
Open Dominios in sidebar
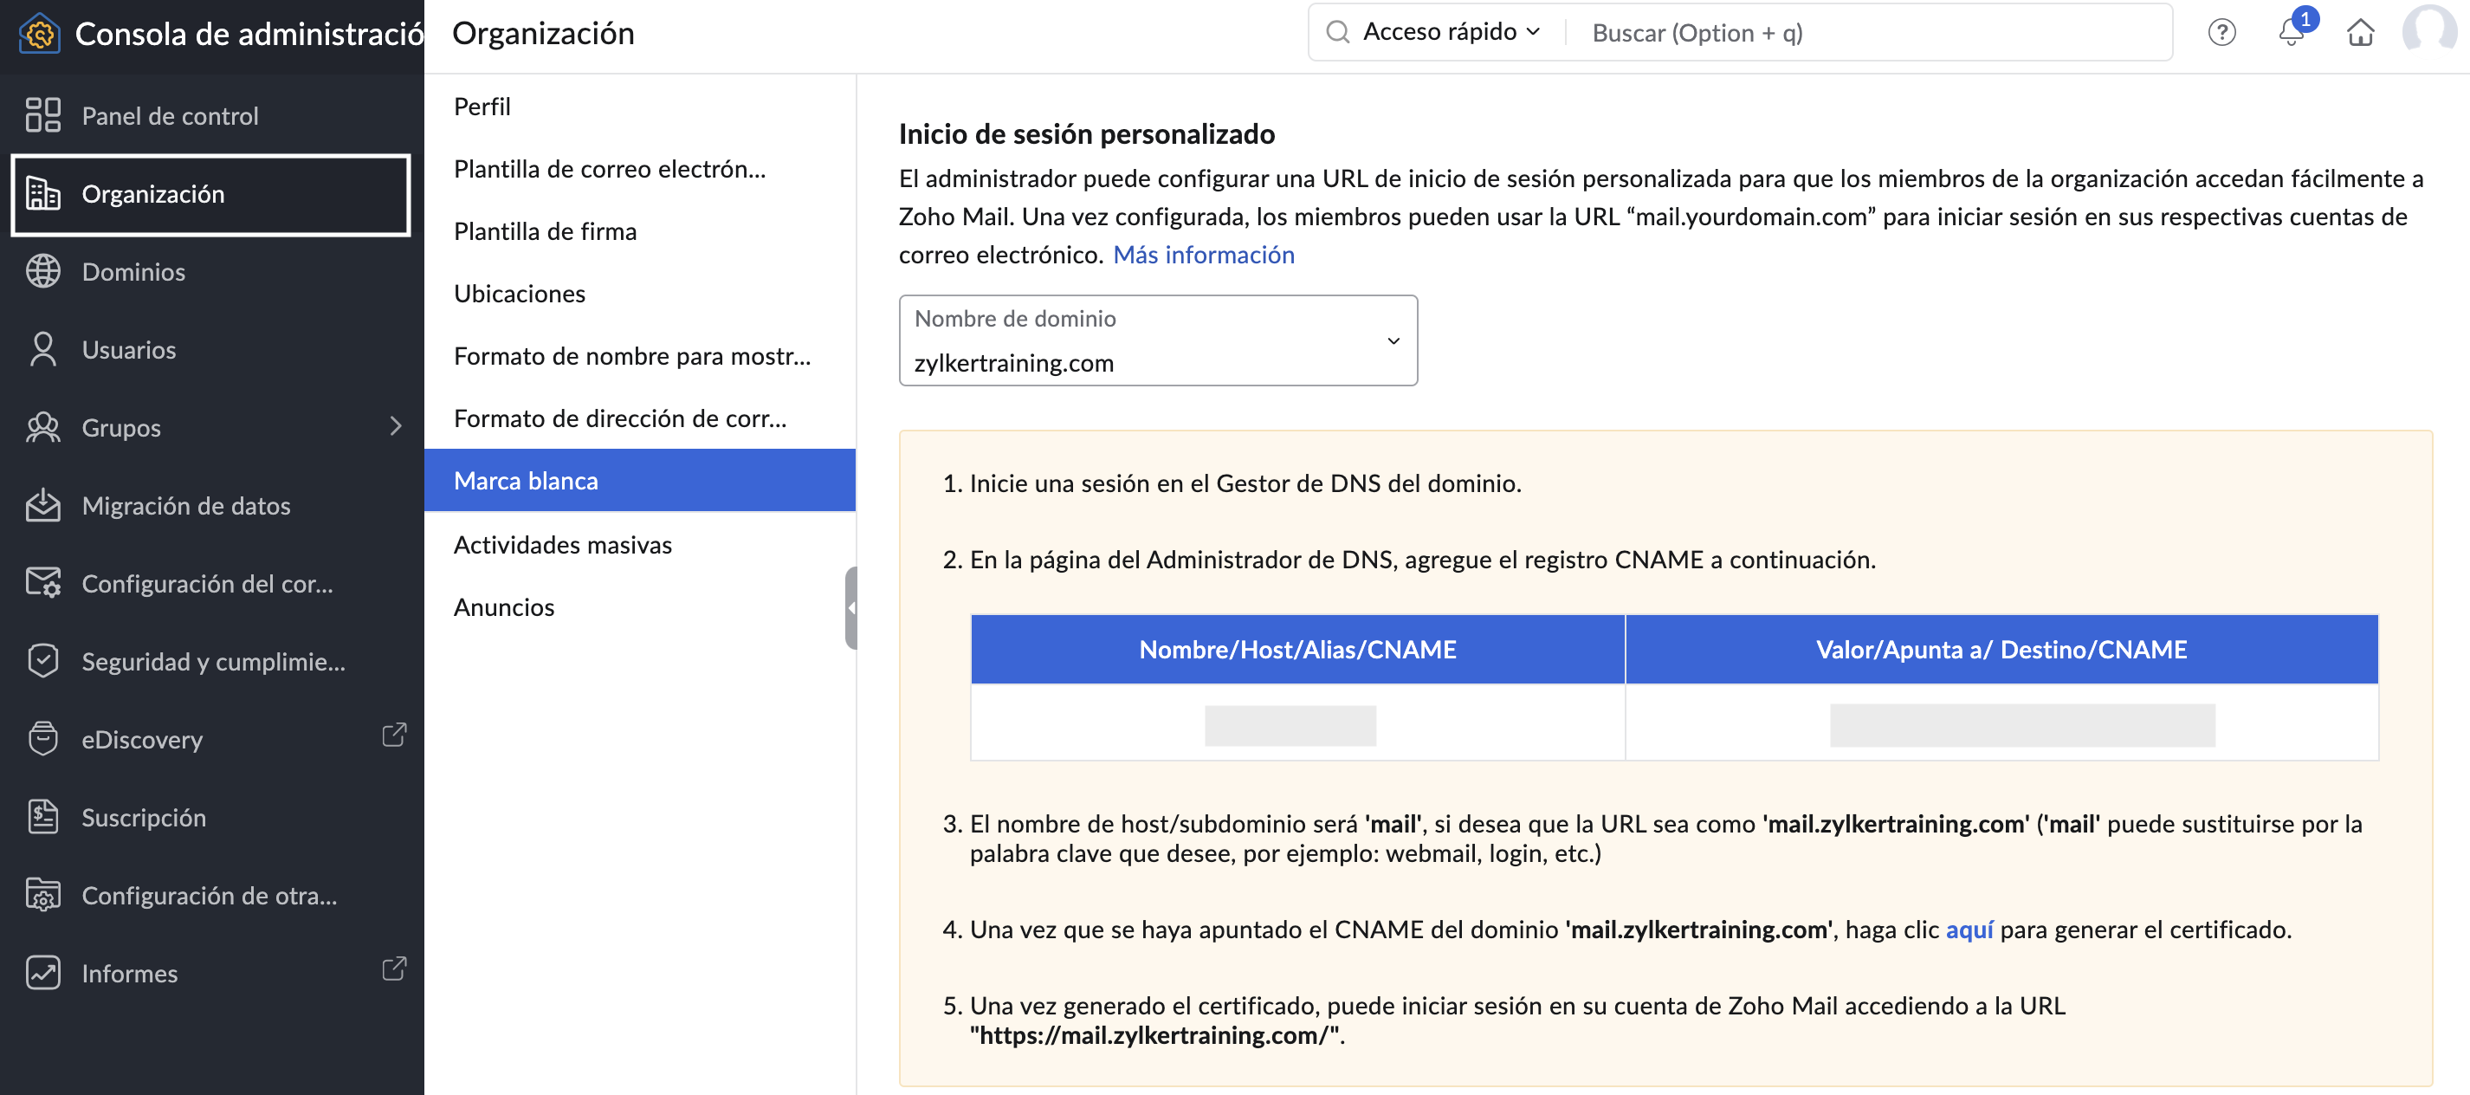point(211,271)
